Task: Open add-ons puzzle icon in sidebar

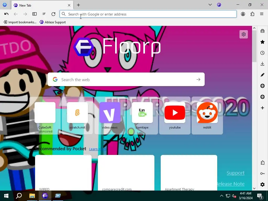Action: (263, 163)
